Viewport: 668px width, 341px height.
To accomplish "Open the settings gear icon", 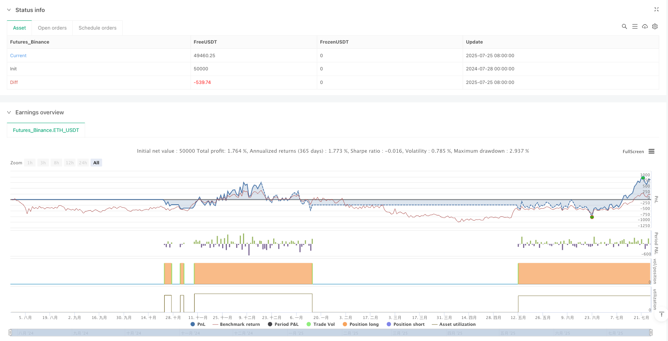I will click(x=655, y=26).
